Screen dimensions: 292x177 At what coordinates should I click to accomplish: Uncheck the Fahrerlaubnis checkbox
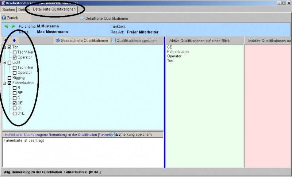pos(9,83)
